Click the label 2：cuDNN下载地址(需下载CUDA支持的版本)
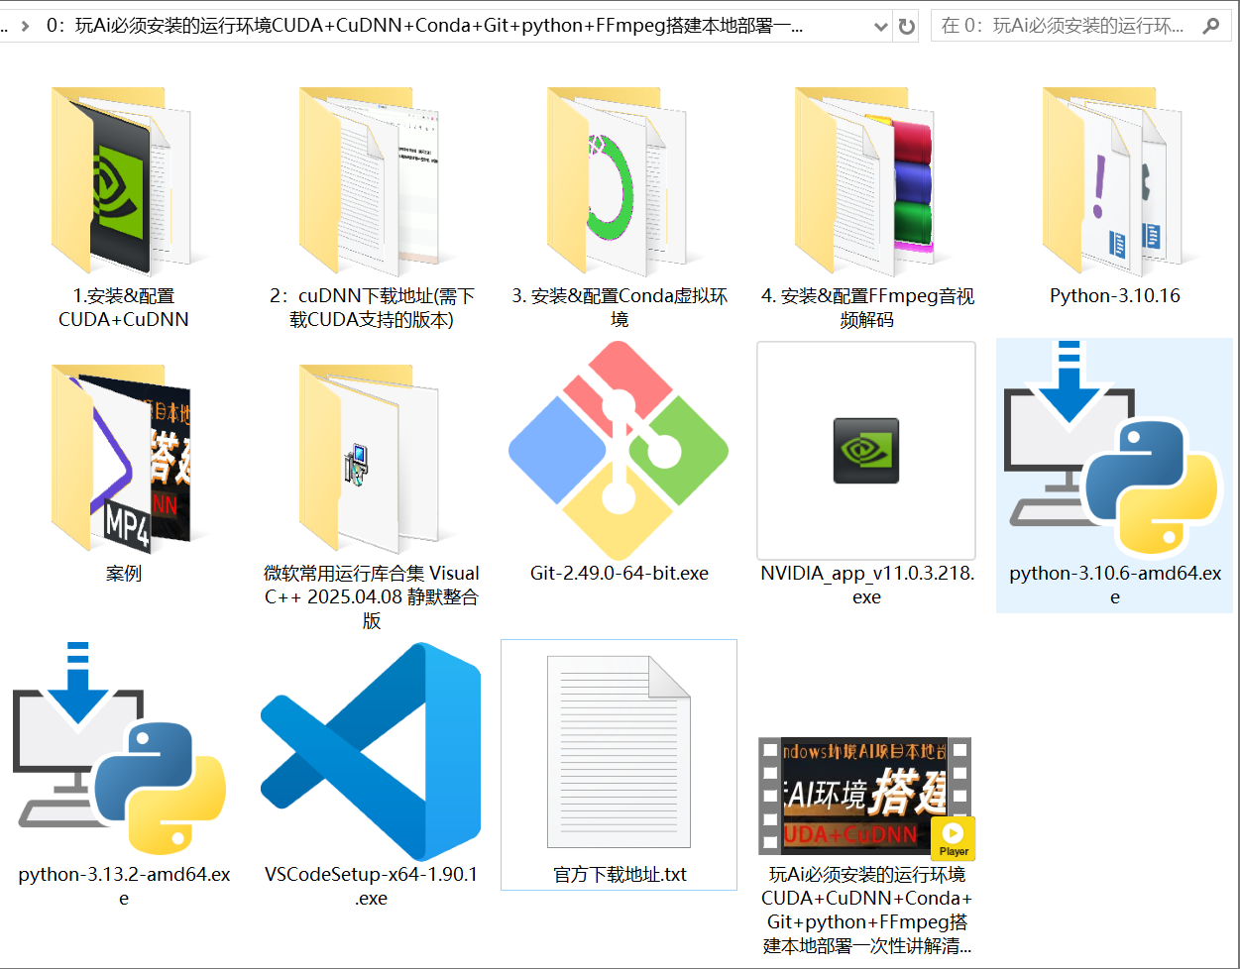The image size is (1240, 969). pos(372,308)
